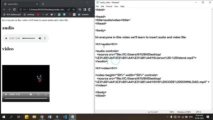Click the video height width controls line
The height and width of the screenshot is (120, 213).
tap(126, 75)
